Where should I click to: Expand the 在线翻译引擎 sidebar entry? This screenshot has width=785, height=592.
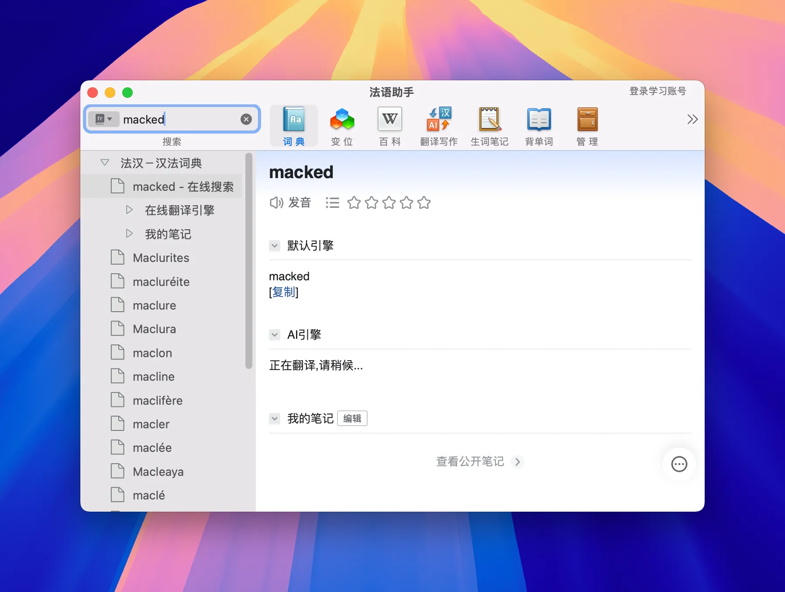(x=129, y=210)
